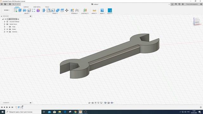The image size is (203, 114).
Task: Select the Joint tool in Assemble
Action: (x=77, y=10)
